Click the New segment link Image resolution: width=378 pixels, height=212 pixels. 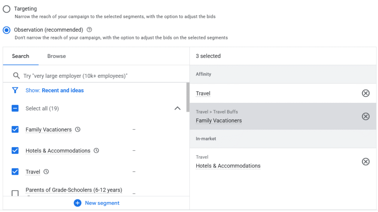pos(102,203)
